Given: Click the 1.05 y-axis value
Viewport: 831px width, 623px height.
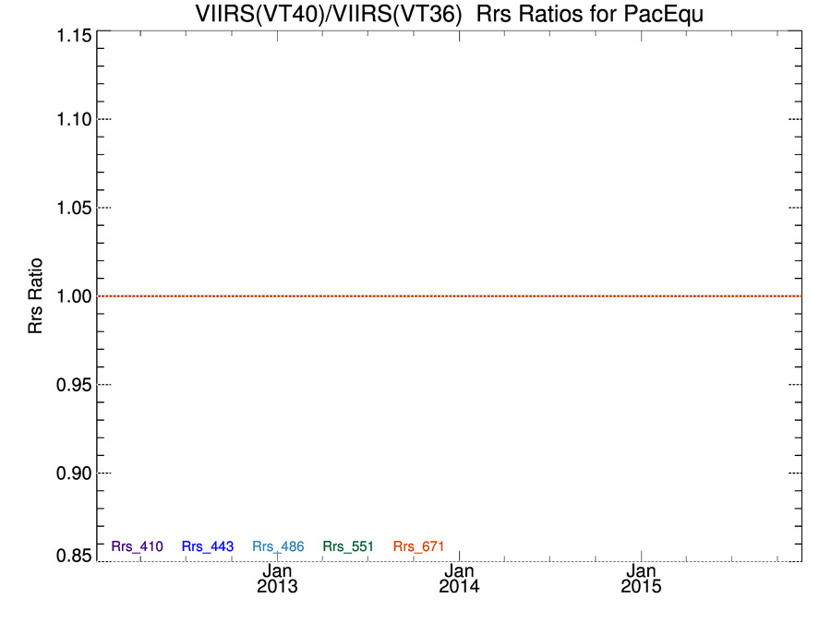Looking at the screenshot, I should (x=74, y=208).
